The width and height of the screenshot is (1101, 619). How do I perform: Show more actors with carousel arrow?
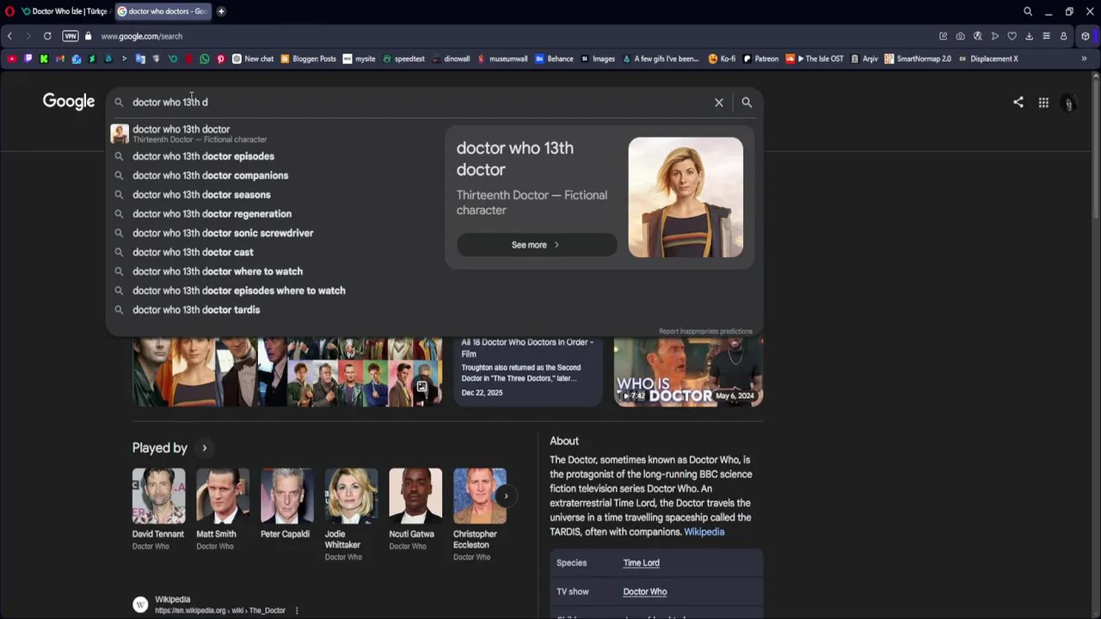tap(506, 496)
